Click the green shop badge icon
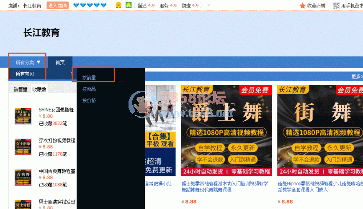363x209 pixels. coord(129,5)
